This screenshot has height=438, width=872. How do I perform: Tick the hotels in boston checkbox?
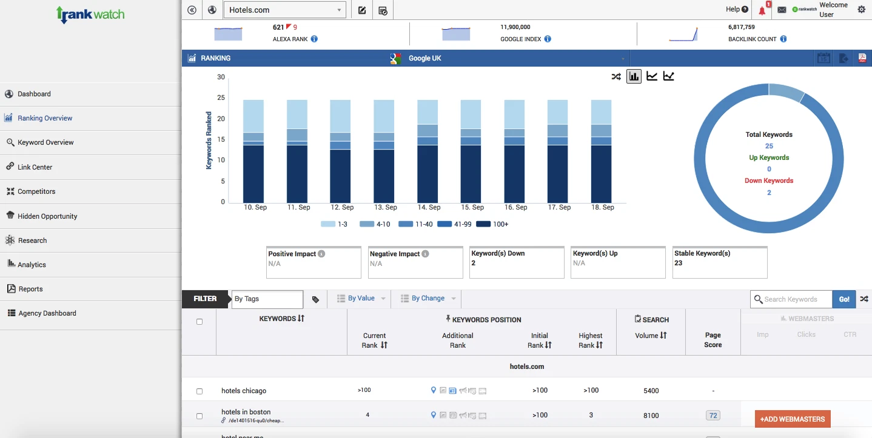coord(200,416)
